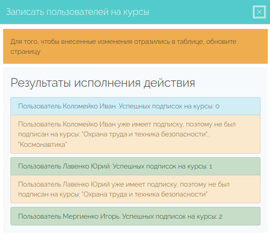
Task: Click the dialog title 'Записать пользователей на курсы'
Action: coord(77,12)
